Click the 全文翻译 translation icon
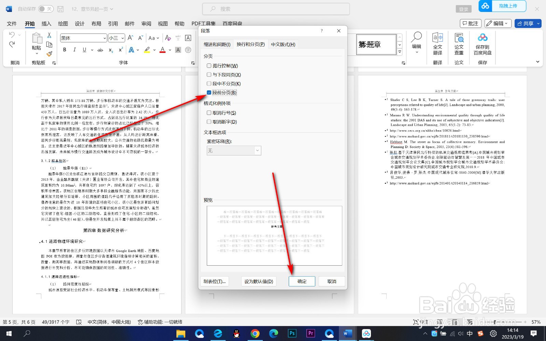 point(438,44)
